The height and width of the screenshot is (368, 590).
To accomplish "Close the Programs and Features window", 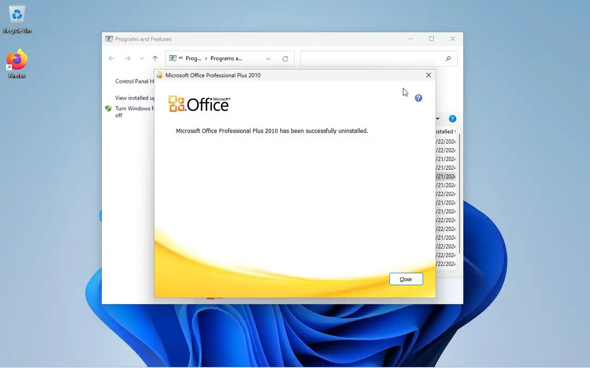I will 453,39.
